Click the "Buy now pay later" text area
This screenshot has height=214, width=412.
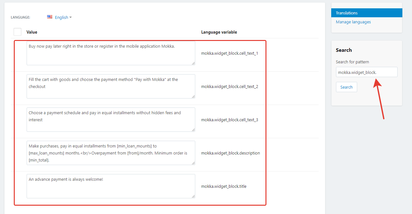click(x=111, y=53)
